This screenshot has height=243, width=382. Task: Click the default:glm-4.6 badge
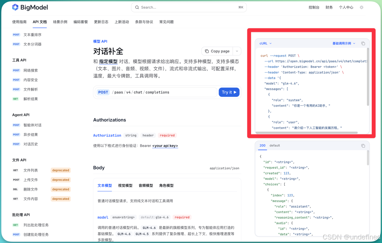pos(155,218)
